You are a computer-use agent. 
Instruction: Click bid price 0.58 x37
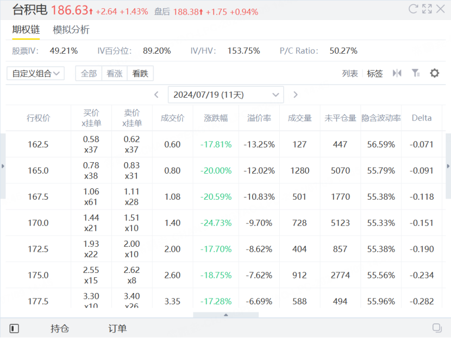coord(91,144)
